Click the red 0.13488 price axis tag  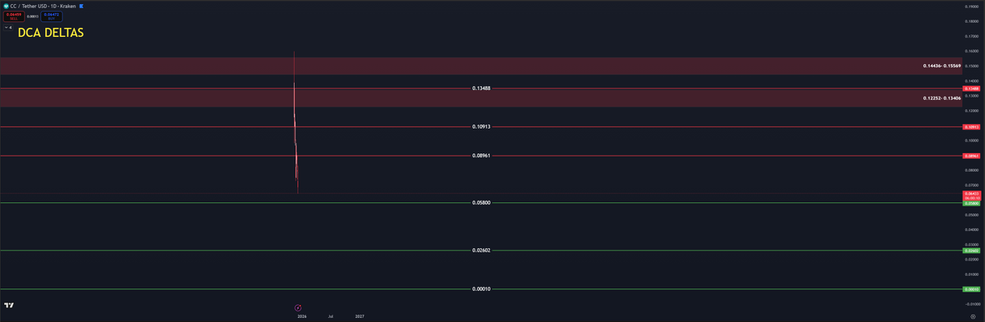click(x=971, y=88)
